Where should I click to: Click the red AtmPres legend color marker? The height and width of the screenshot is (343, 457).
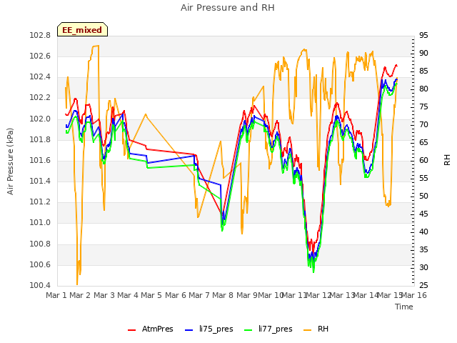(131, 330)
